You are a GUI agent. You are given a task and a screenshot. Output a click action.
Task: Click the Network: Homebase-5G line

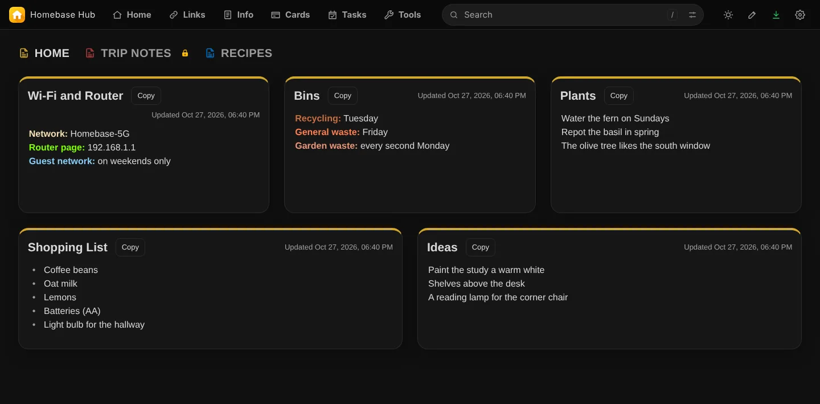tap(79, 134)
